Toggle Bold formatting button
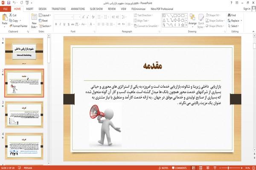Image resolution: width=256 pixels, height=170 pixels. [56, 24]
